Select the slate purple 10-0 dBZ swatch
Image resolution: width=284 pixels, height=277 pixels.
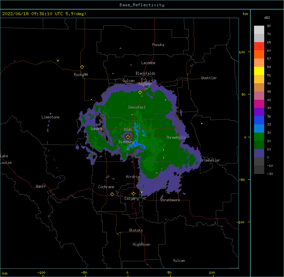pos(259,153)
